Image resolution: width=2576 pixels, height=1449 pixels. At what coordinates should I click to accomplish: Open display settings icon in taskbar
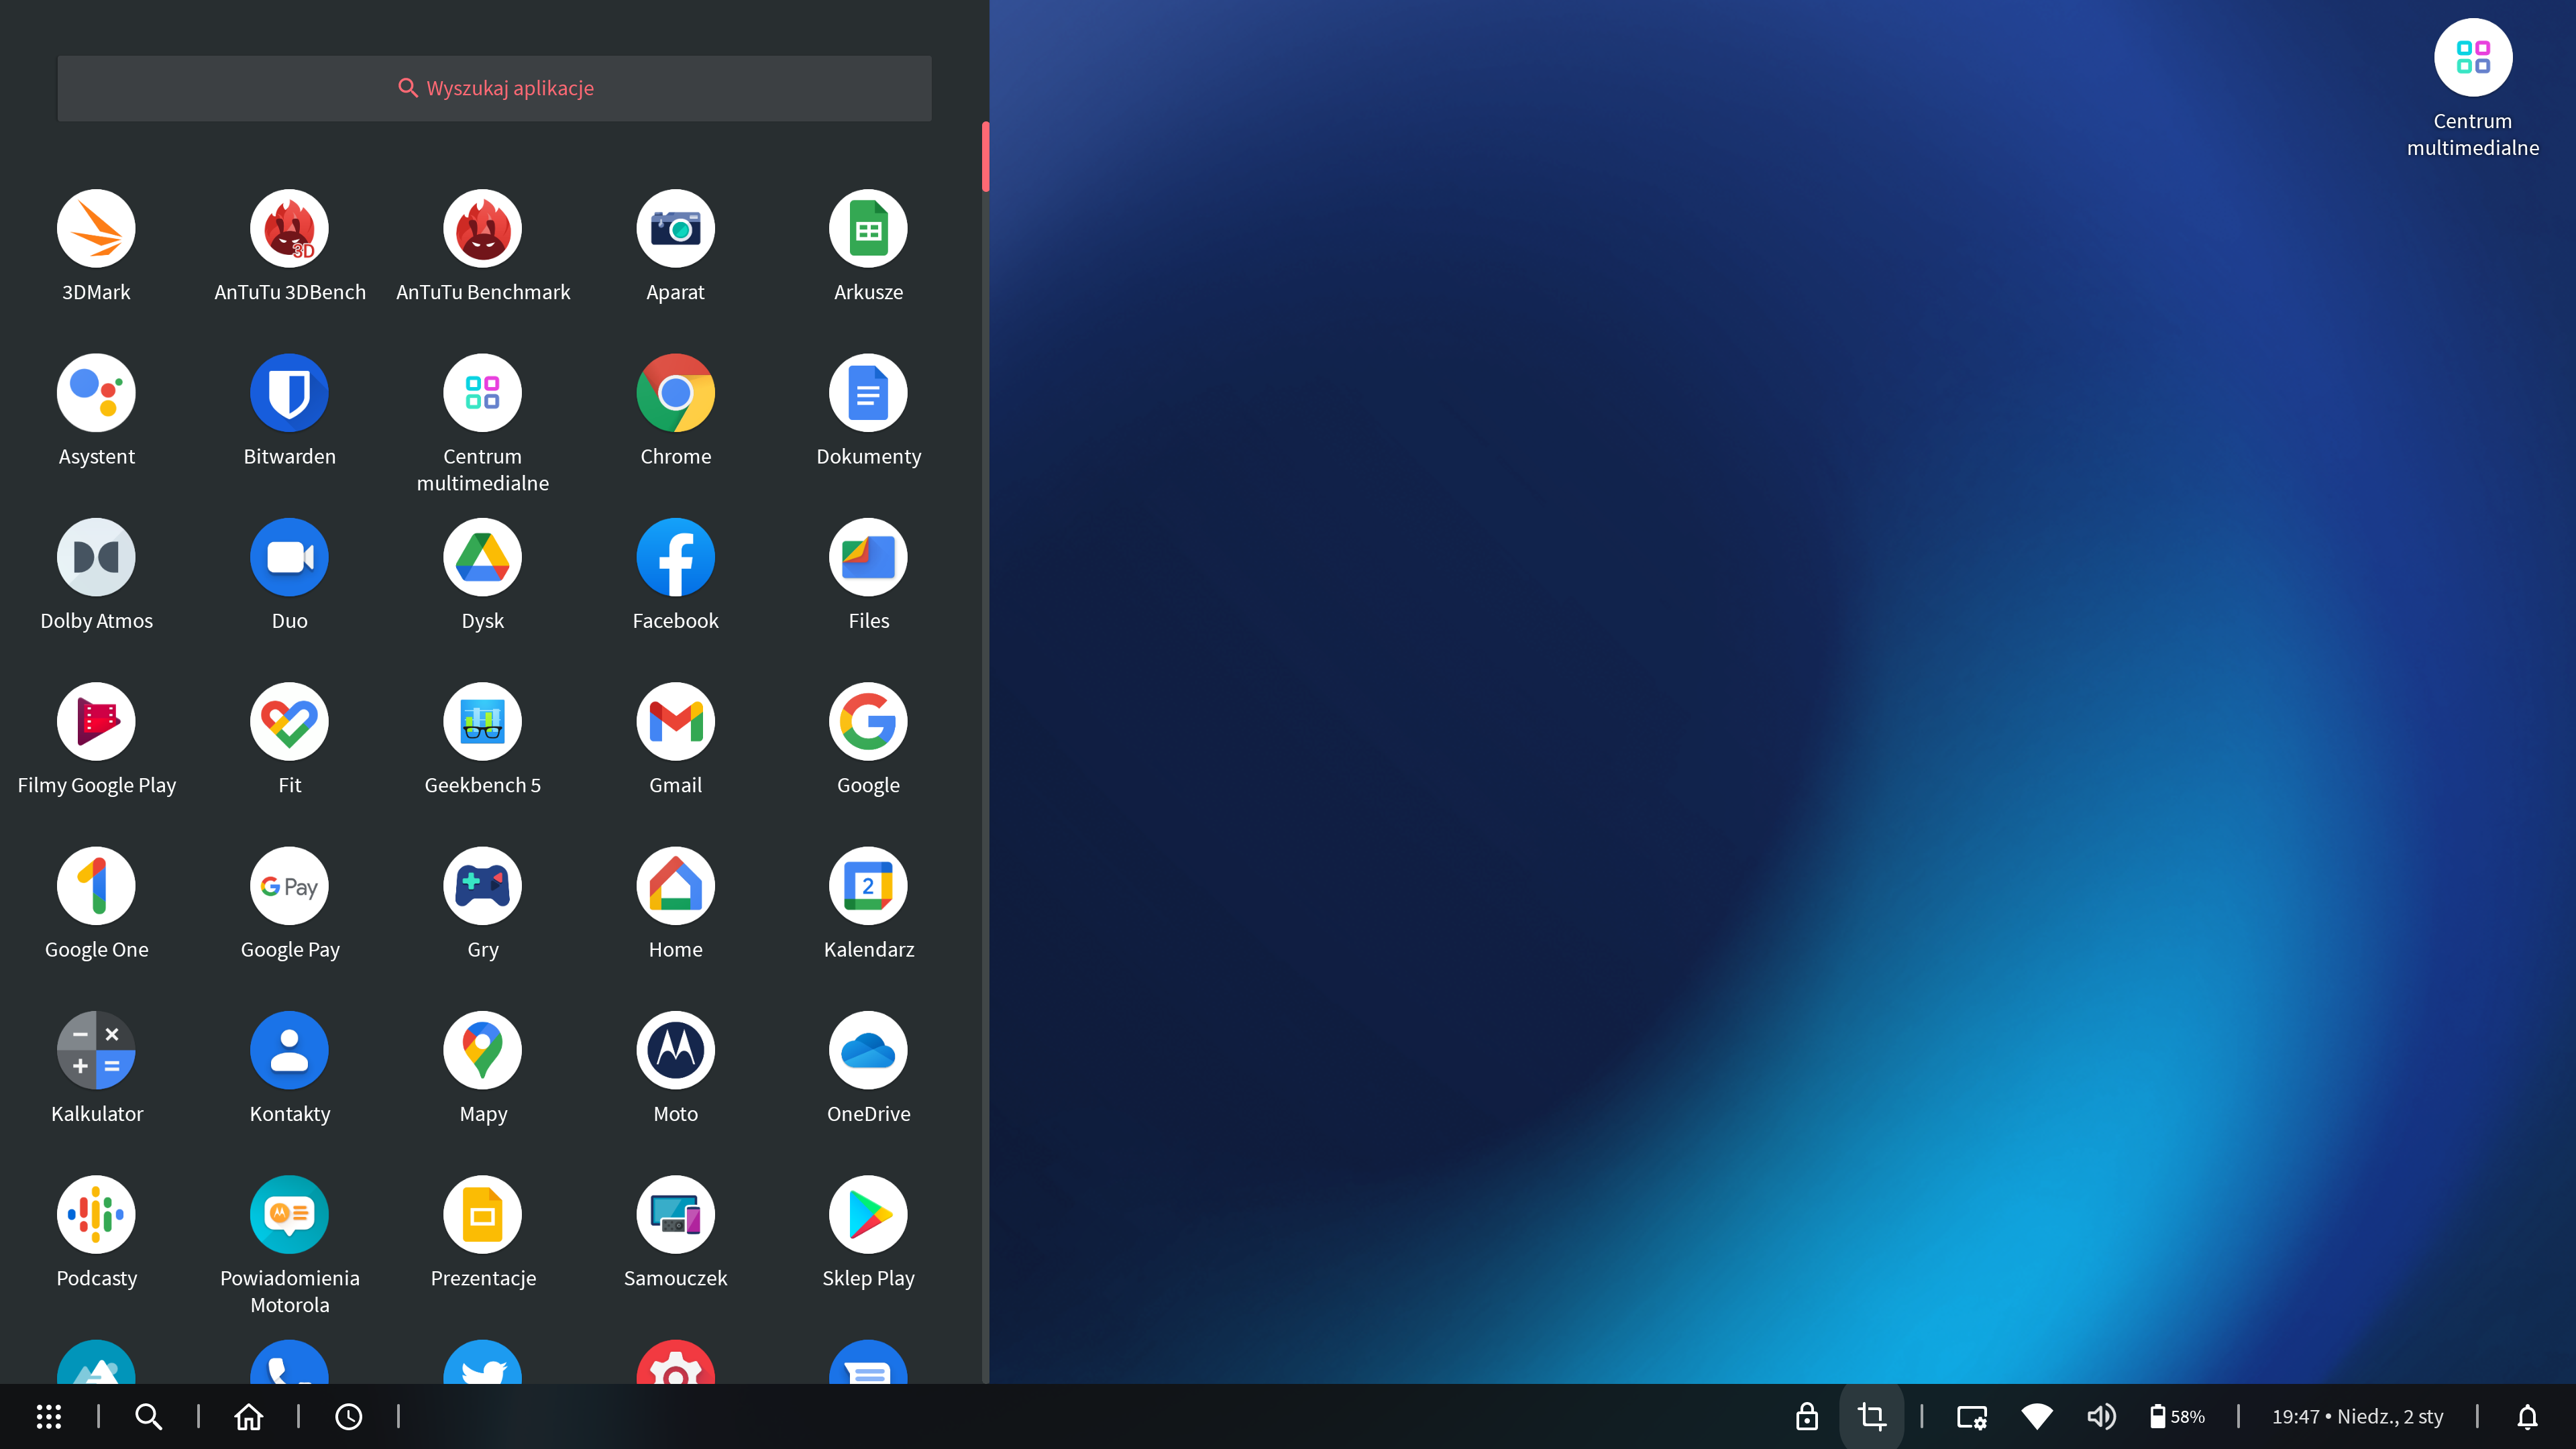pos(1972,1416)
